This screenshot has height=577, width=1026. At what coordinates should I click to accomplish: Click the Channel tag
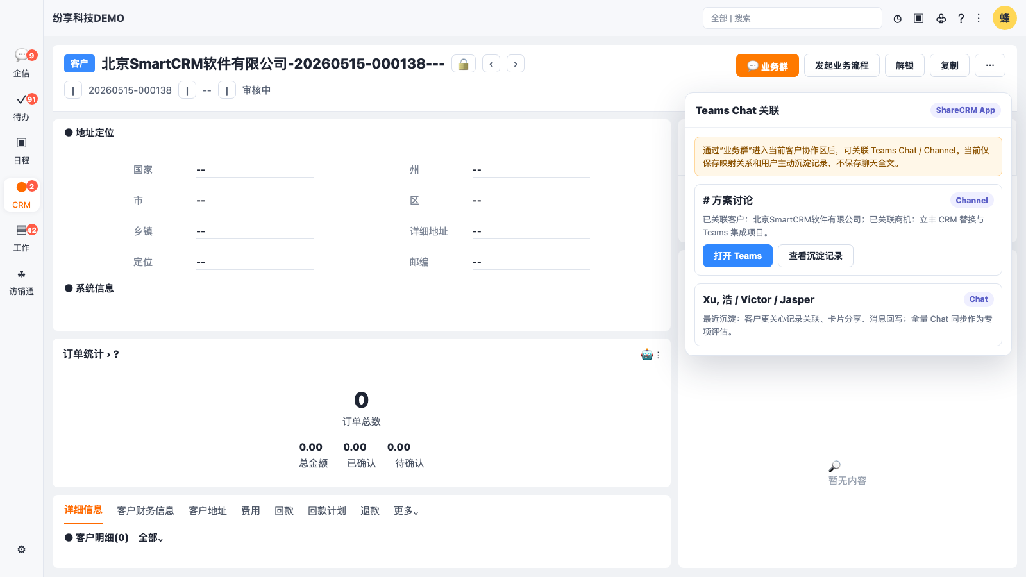(971, 201)
